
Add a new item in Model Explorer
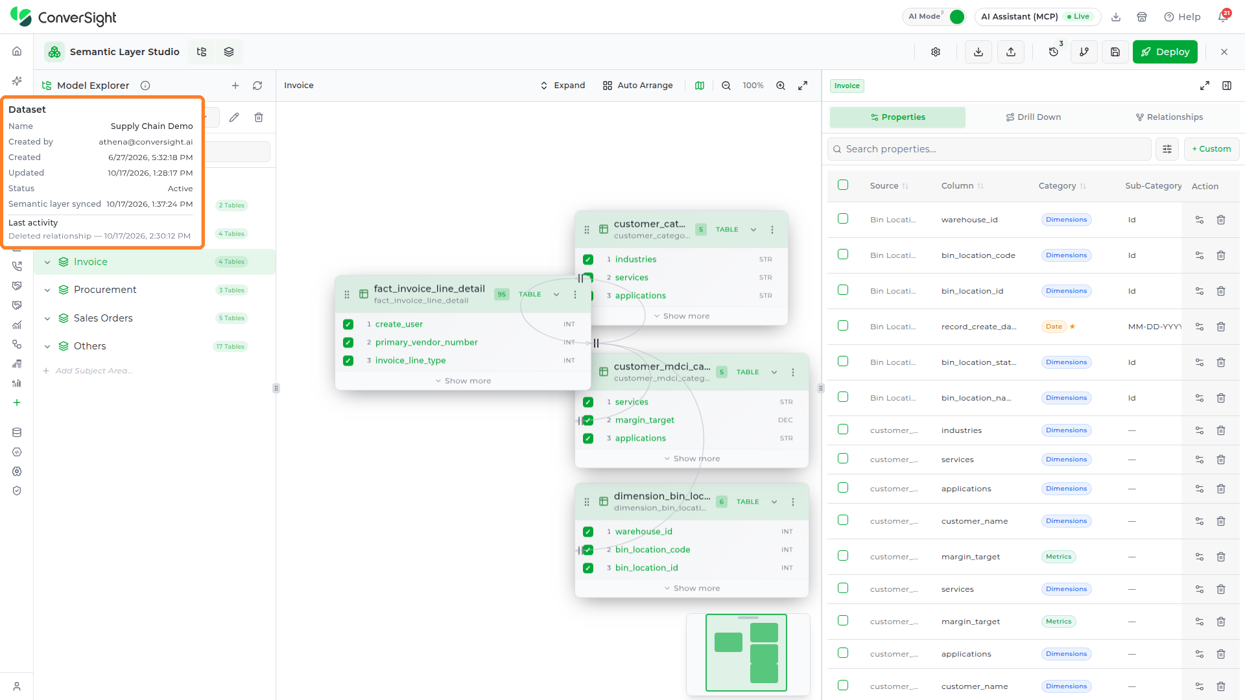pyautogui.click(x=235, y=86)
